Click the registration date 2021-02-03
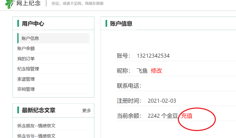Viewport: 236px width, 138px height. click(162, 101)
